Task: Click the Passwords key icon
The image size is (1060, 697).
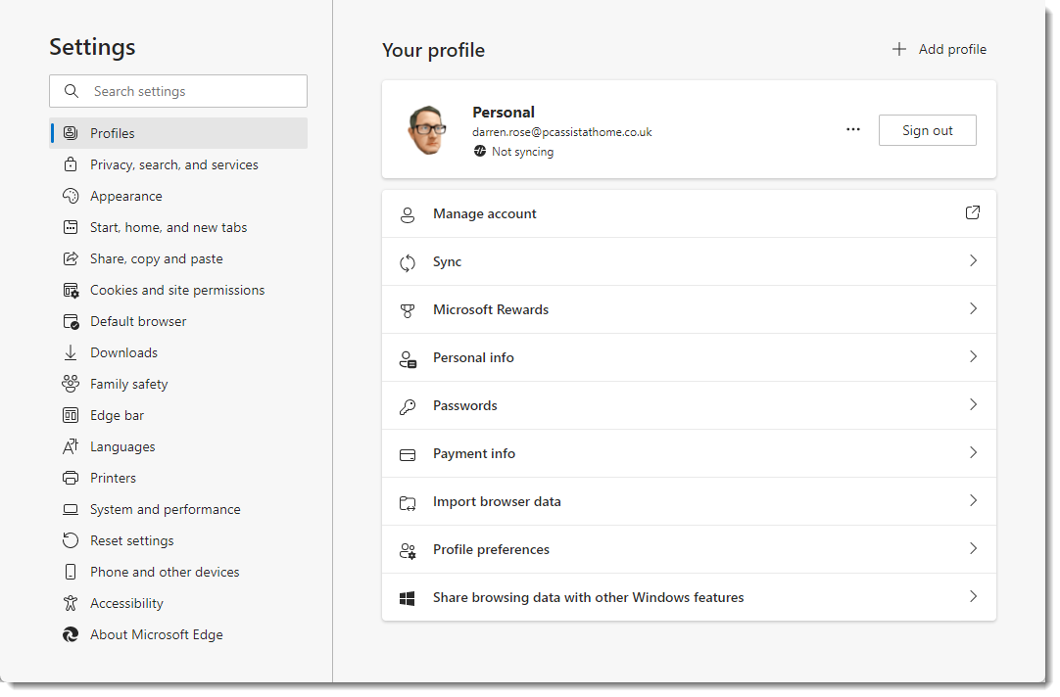Action: coord(408,406)
